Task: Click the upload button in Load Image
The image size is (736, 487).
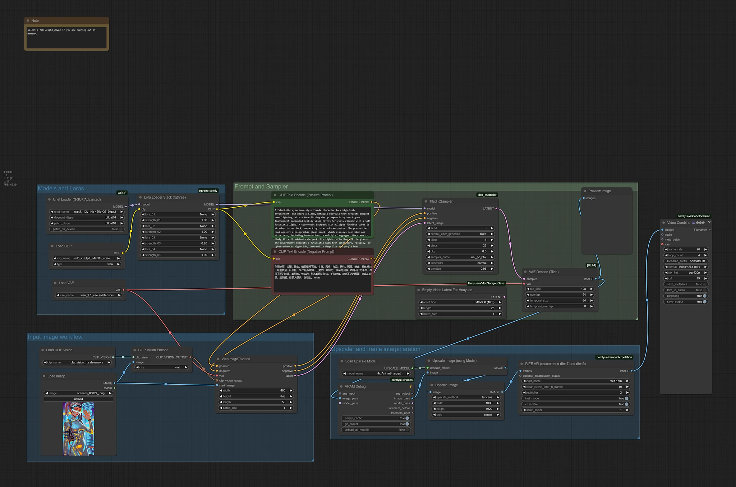Action: 78,399
